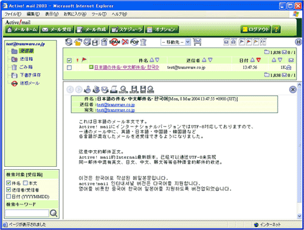
Task: Click the ログアウト button
Action: click(x=256, y=30)
